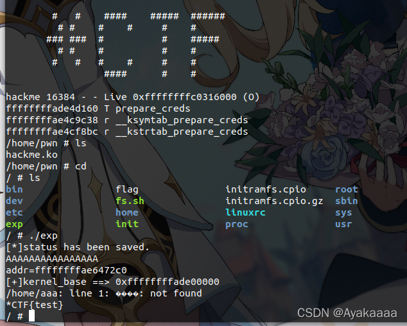Image resolution: width=407 pixels, height=326 pixels.
Task: Select the 'proc' directory entry
Action: (237, 225)
